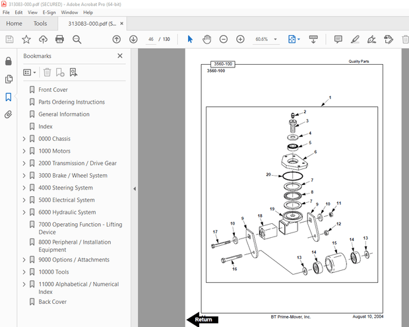This screenshot has width=409, height=327.
Task: Expand the 4000 Steering System bookmark
Action: coord(24,188)
